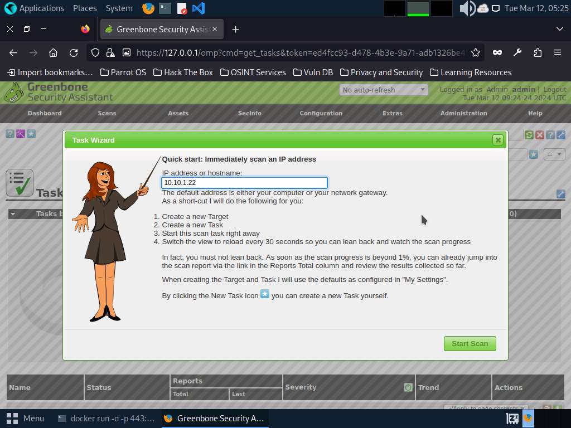Image resolution: width=571 pixels, height=428 pixels.
Task: Open the named filter selector dropdown
Action: coord(555,154)
